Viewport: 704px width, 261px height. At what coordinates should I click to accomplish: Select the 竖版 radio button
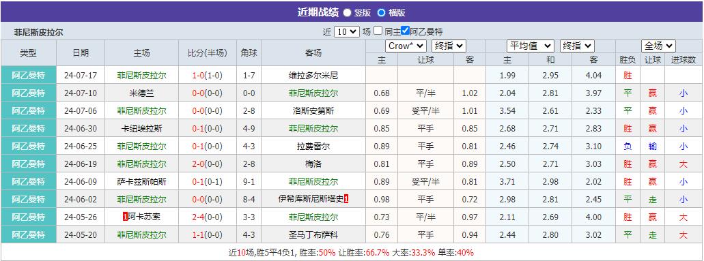coord(347,12)
